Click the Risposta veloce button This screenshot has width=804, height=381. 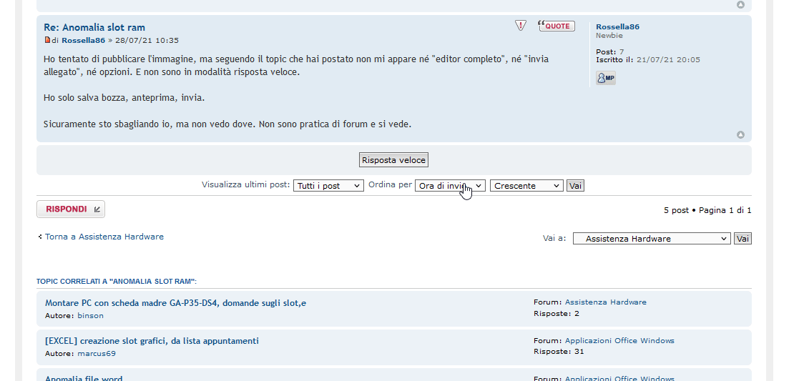pyautogui.click(x=394, y=160)
